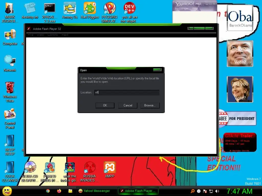This screenshot has width=262, height=196.
Task: Close the Yahoo Messenger window
Action: [214, 4]
